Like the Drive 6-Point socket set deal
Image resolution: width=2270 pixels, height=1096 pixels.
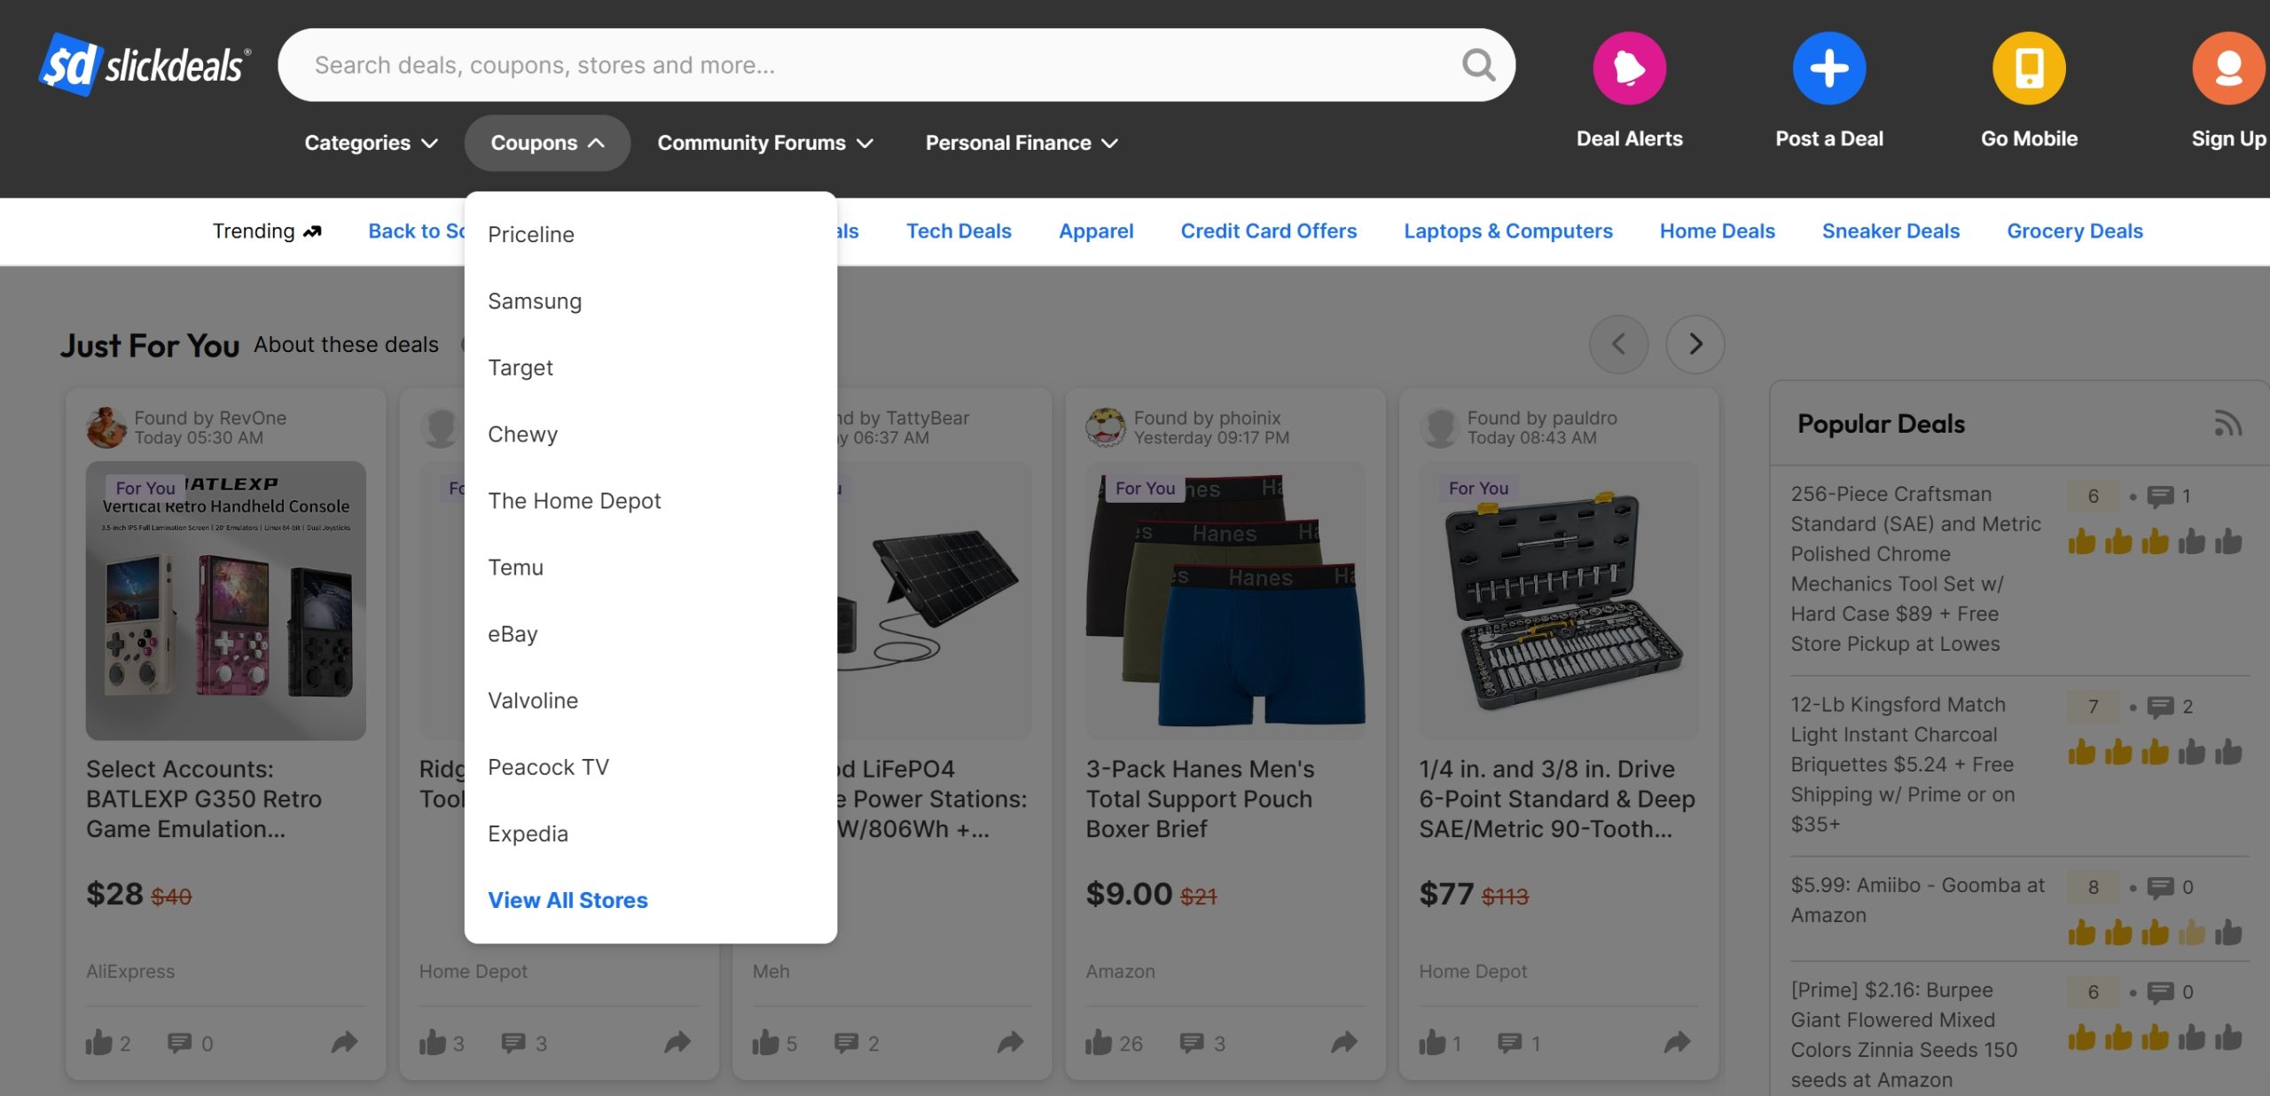1432,1043
